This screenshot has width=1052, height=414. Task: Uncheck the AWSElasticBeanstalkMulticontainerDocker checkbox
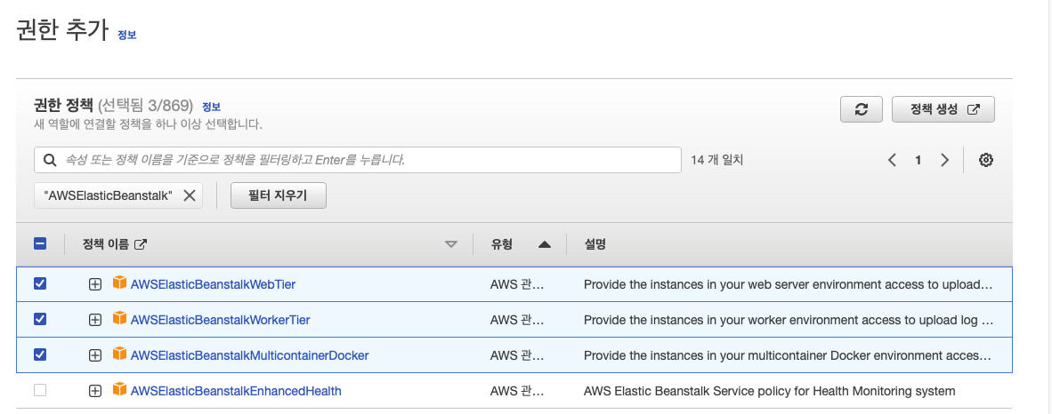pos(40,355)
